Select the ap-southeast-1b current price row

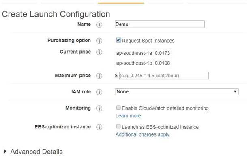click(143, 63)
